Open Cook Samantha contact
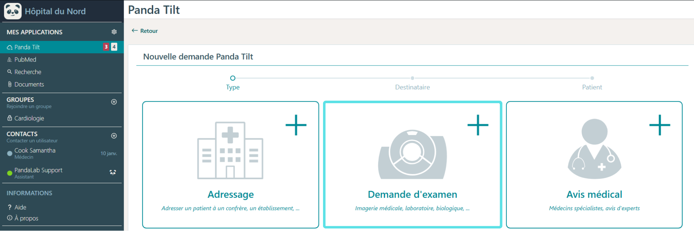Viewport: 694px width, 231px height. (62, 153)
